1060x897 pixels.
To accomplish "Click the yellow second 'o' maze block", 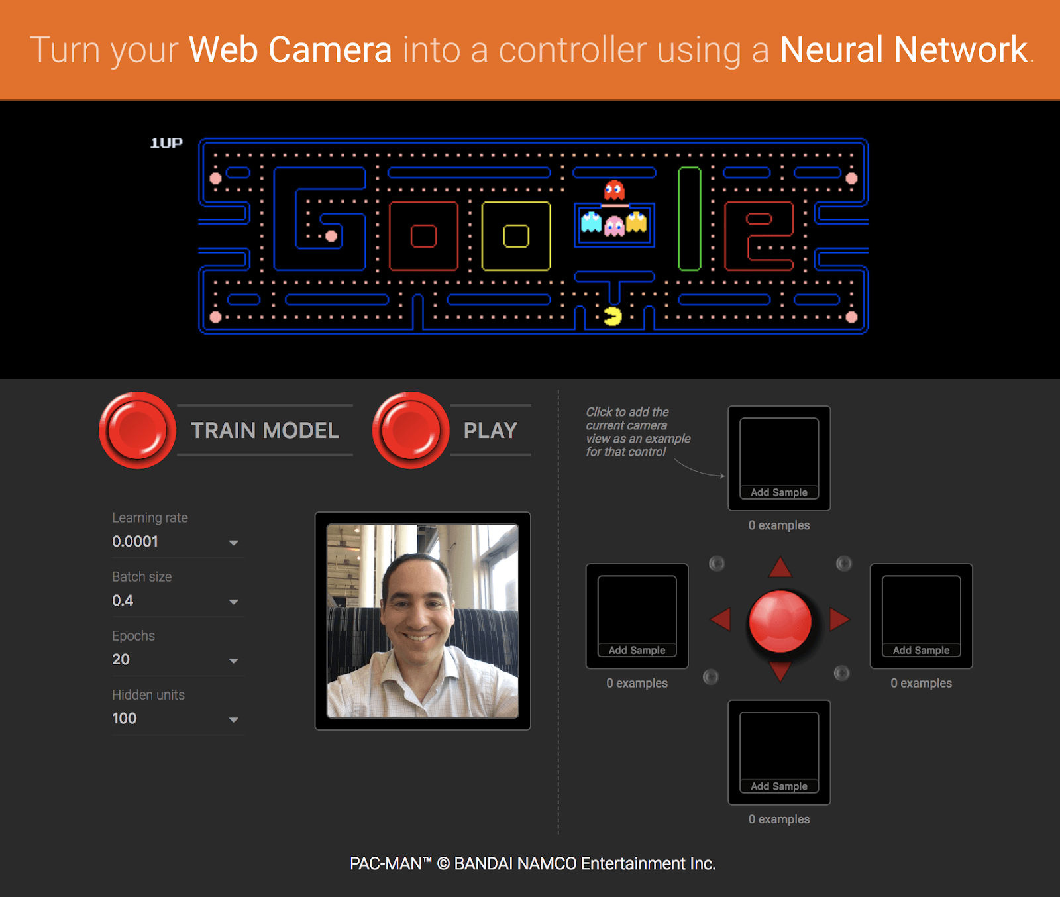I will [516, 236].
